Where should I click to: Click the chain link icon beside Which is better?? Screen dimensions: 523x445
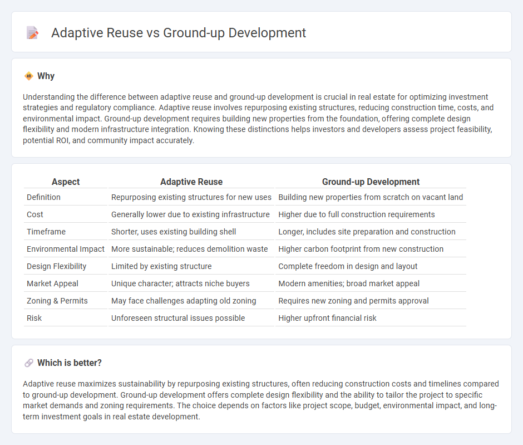(29, 363)
